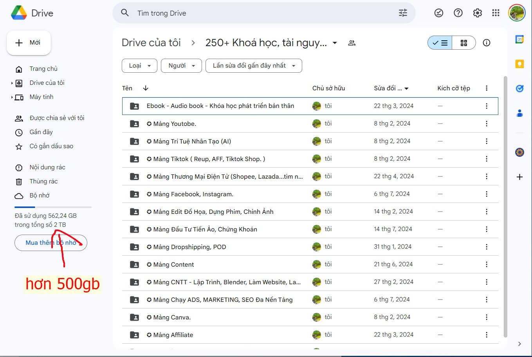This screenshot has height=357, width=532.
Task: Open Google Keep in side panel
Action: (519, 64)
